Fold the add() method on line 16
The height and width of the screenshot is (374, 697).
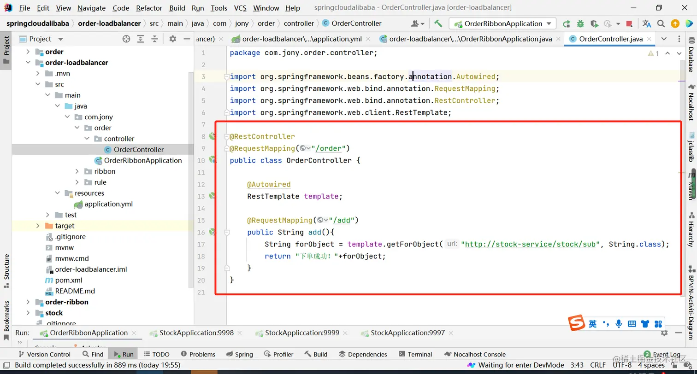point(226,232)
